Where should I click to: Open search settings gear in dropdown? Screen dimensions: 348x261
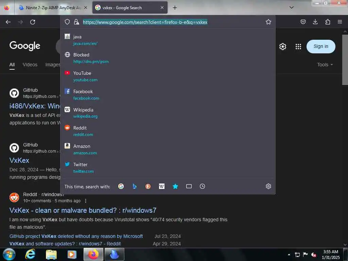[268, 186]
